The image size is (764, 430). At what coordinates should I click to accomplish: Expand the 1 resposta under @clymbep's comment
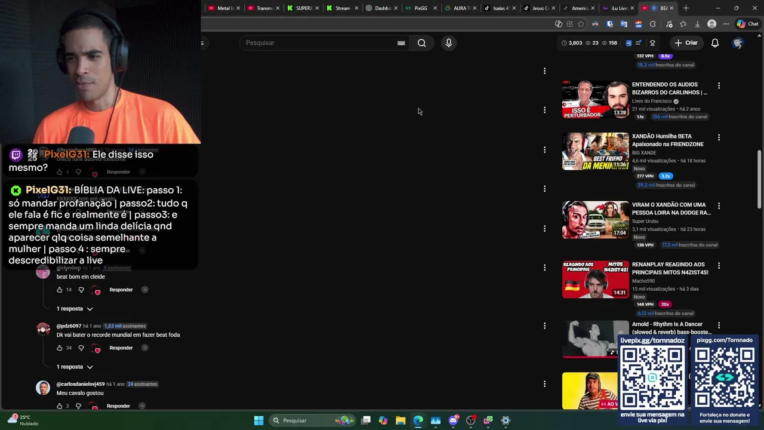(x=75, y=309)
